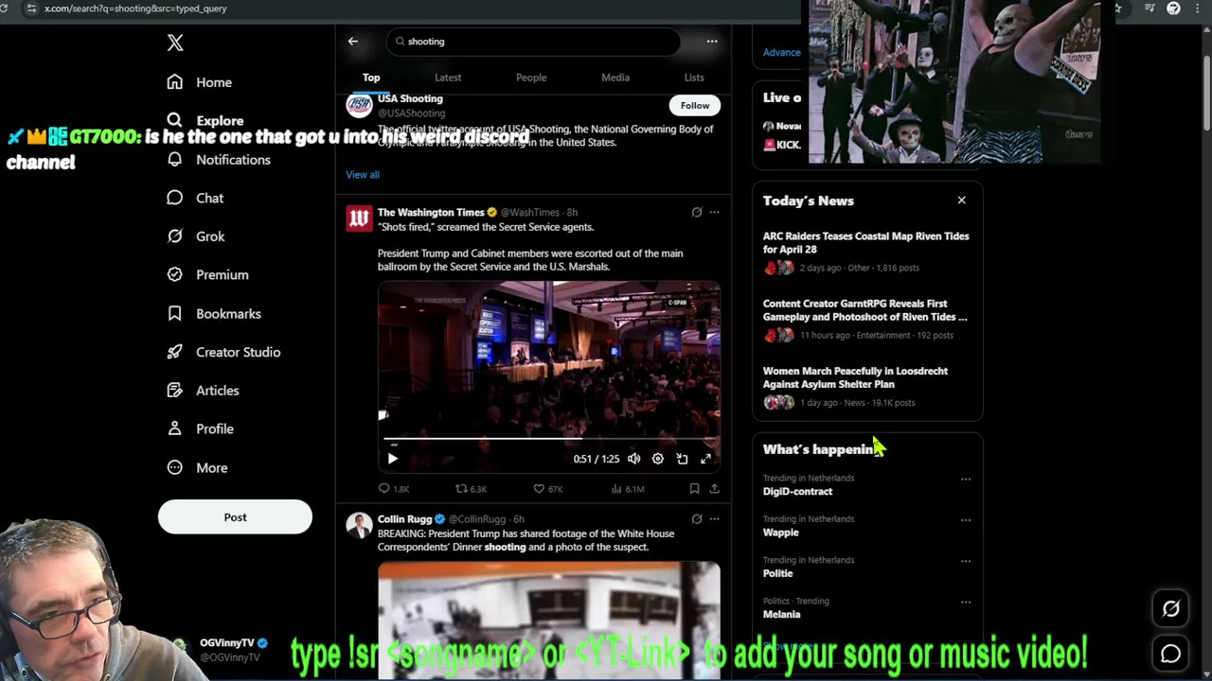
Task: Switch to the Lists tab
Action: point(694,78)
